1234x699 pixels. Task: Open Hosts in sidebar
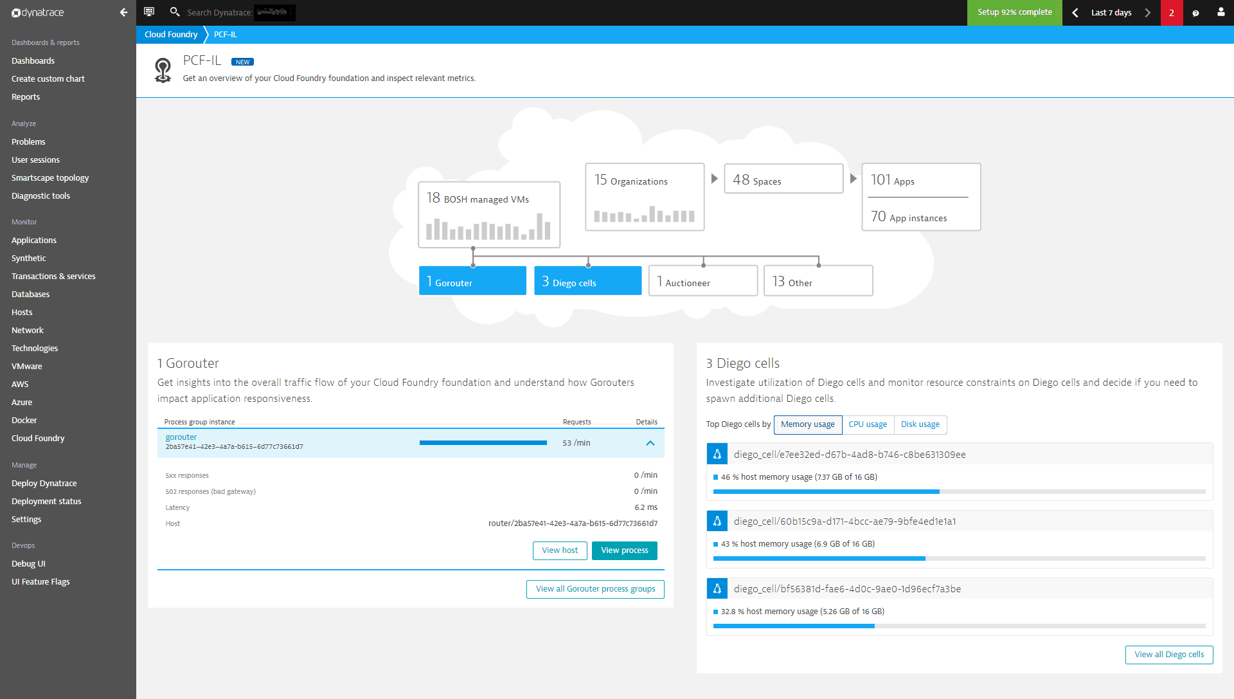22,313
